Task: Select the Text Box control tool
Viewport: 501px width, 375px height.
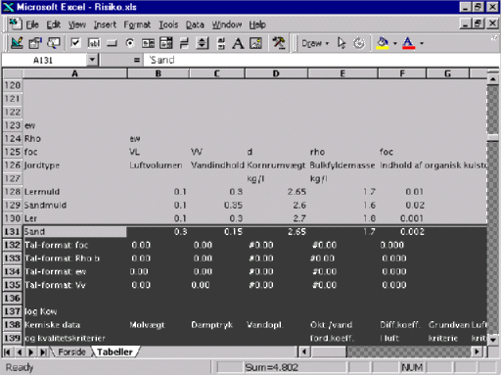Action: [x=94, y=43]
